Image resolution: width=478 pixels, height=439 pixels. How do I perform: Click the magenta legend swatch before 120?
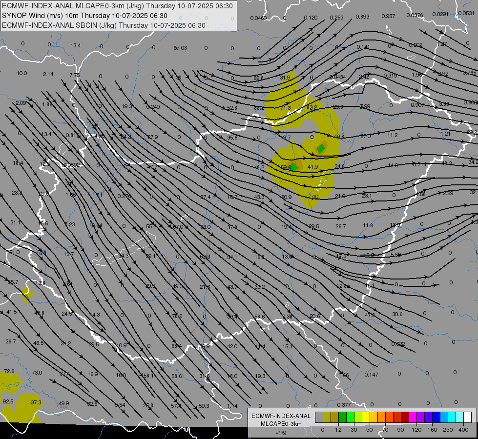pos(413,418)
